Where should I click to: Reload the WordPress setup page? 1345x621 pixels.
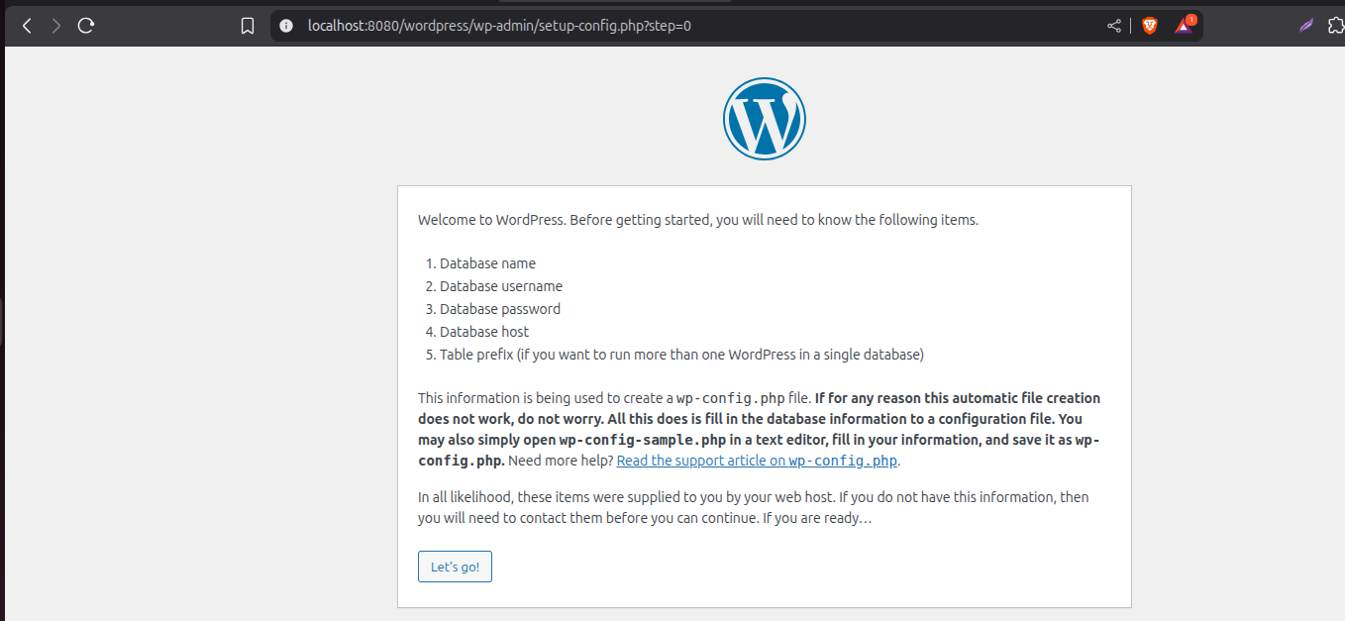tap(86, 26)
